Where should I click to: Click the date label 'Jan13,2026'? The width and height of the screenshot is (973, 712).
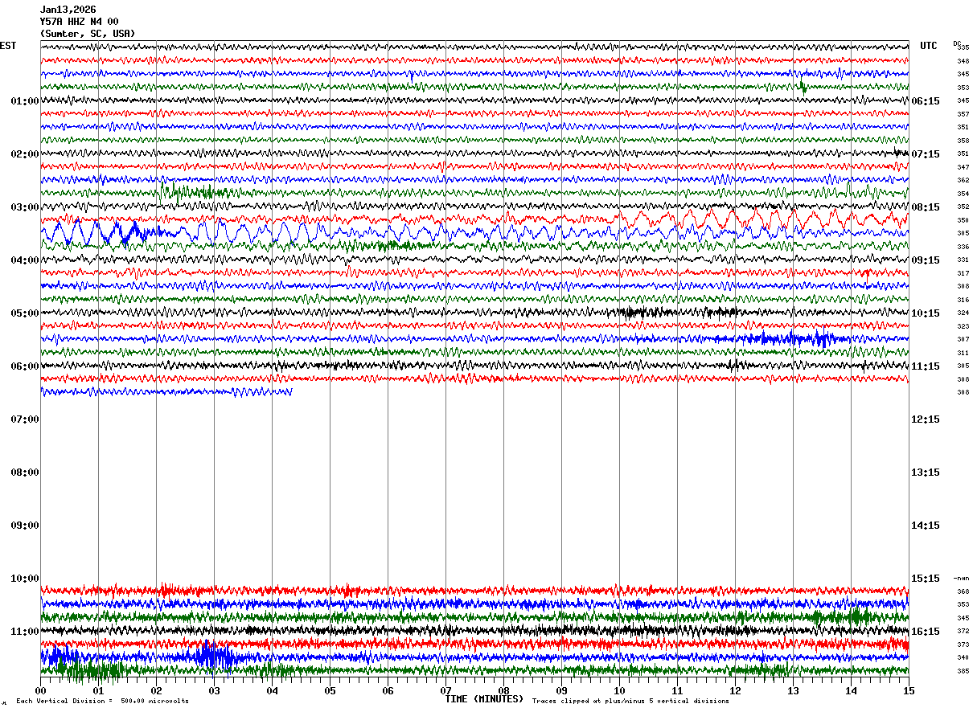68,10
